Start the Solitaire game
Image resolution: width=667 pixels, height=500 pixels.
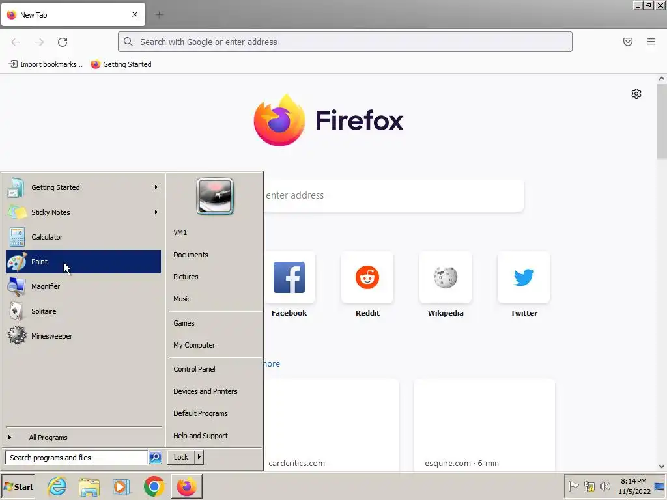tap(83, 311)
